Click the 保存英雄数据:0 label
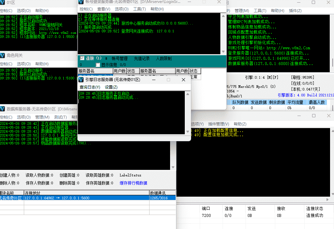This screenshot has width=334, height=229. 100,183
